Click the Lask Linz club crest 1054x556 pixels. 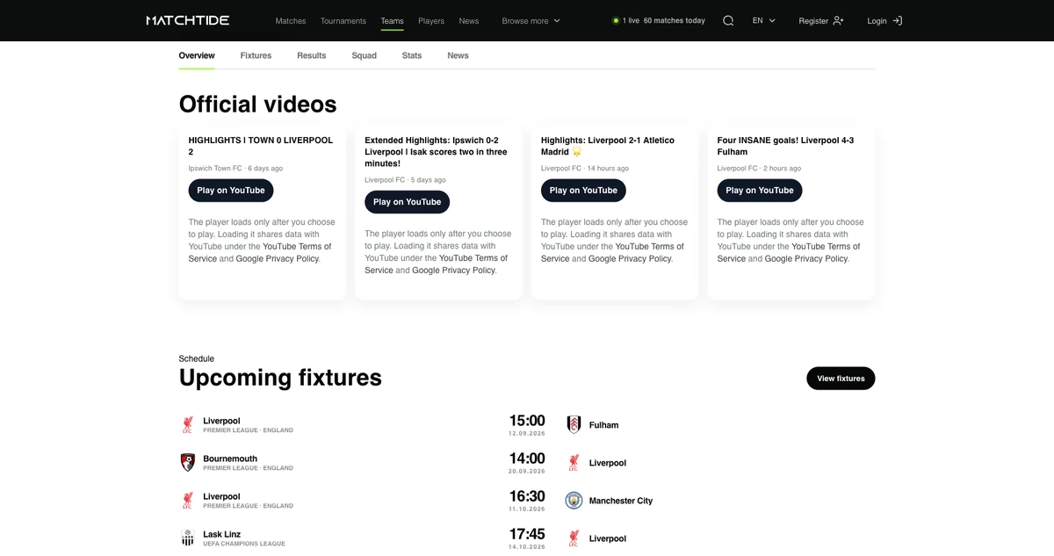[x=187, y=538]
